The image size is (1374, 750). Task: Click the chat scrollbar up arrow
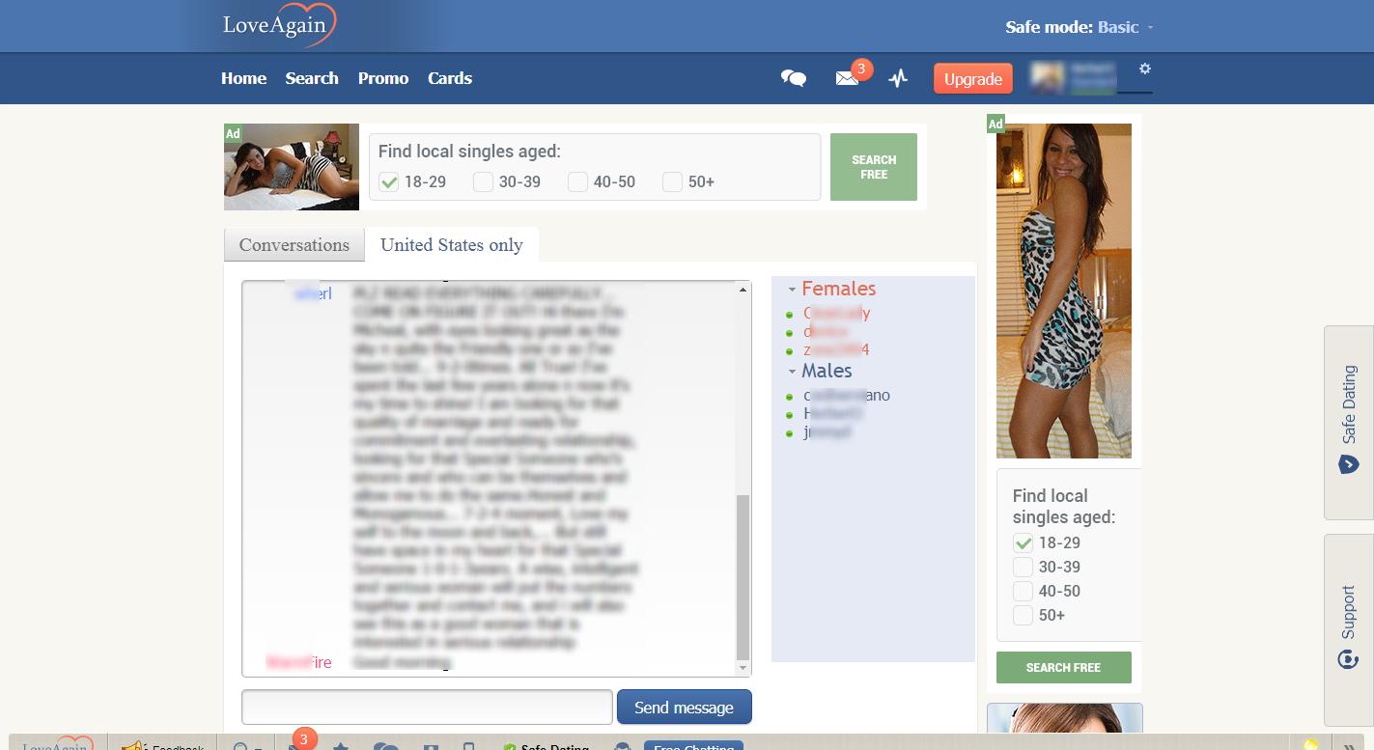743,290
